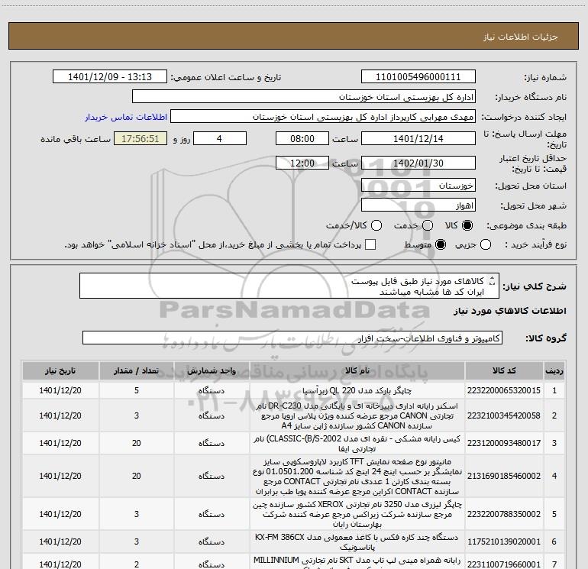
Task: Click the TFT CONTACT monitor item name
Action: click(x=357, y=476)
